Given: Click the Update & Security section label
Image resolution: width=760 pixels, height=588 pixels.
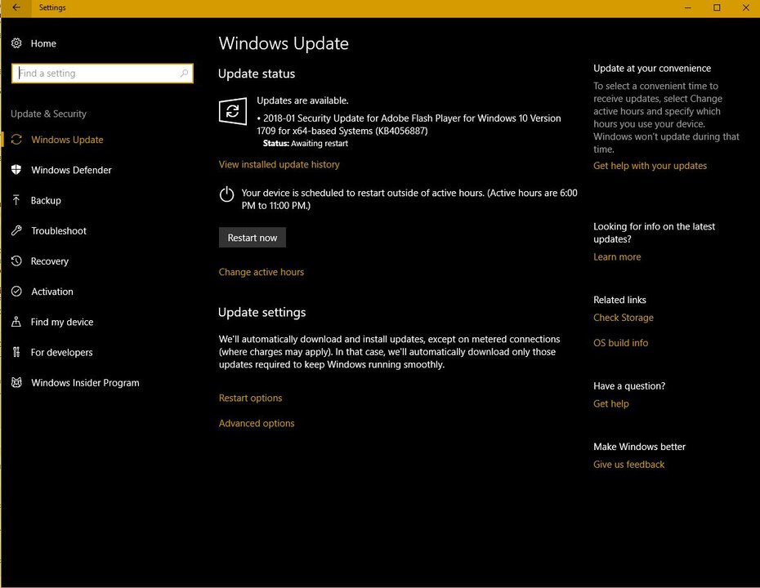Looking at the screenshot, I should (48, 114).
